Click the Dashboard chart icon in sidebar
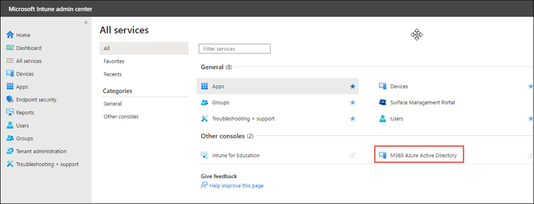Viewport: 534px width, 204px height. point(10,48)
